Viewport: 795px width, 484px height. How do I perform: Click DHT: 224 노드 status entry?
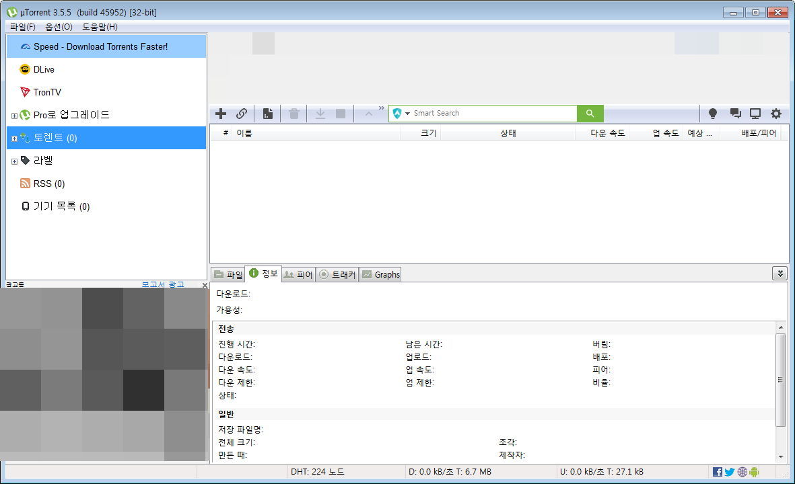(317, 472)
